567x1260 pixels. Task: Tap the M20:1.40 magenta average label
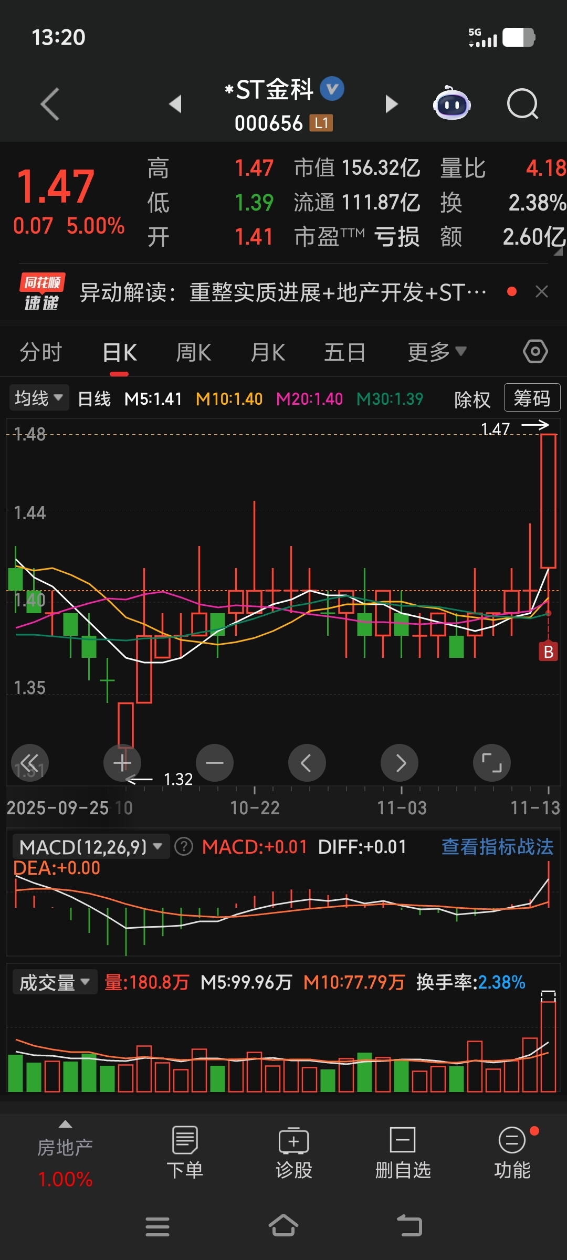pos(309,399)
